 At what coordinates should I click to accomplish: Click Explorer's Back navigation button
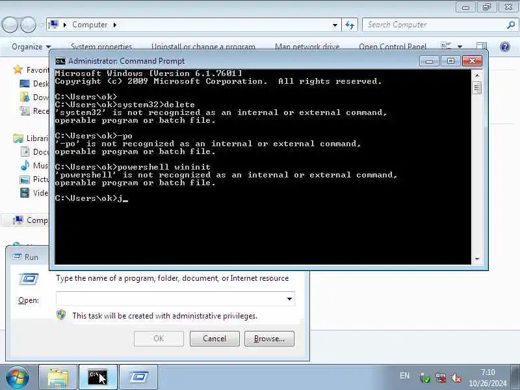(10, 25)
